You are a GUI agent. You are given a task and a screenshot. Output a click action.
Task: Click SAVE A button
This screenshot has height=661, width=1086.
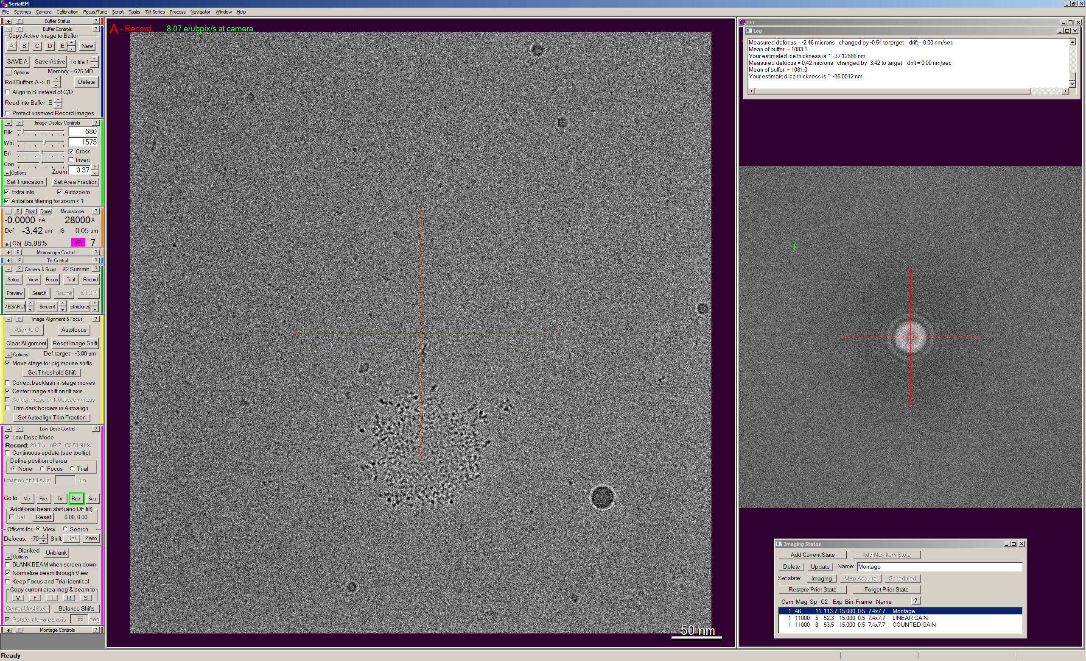pos(17,61)
